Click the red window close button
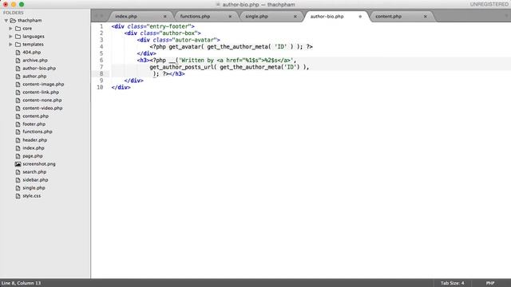The image size is (511, 287). coord(6,4)
